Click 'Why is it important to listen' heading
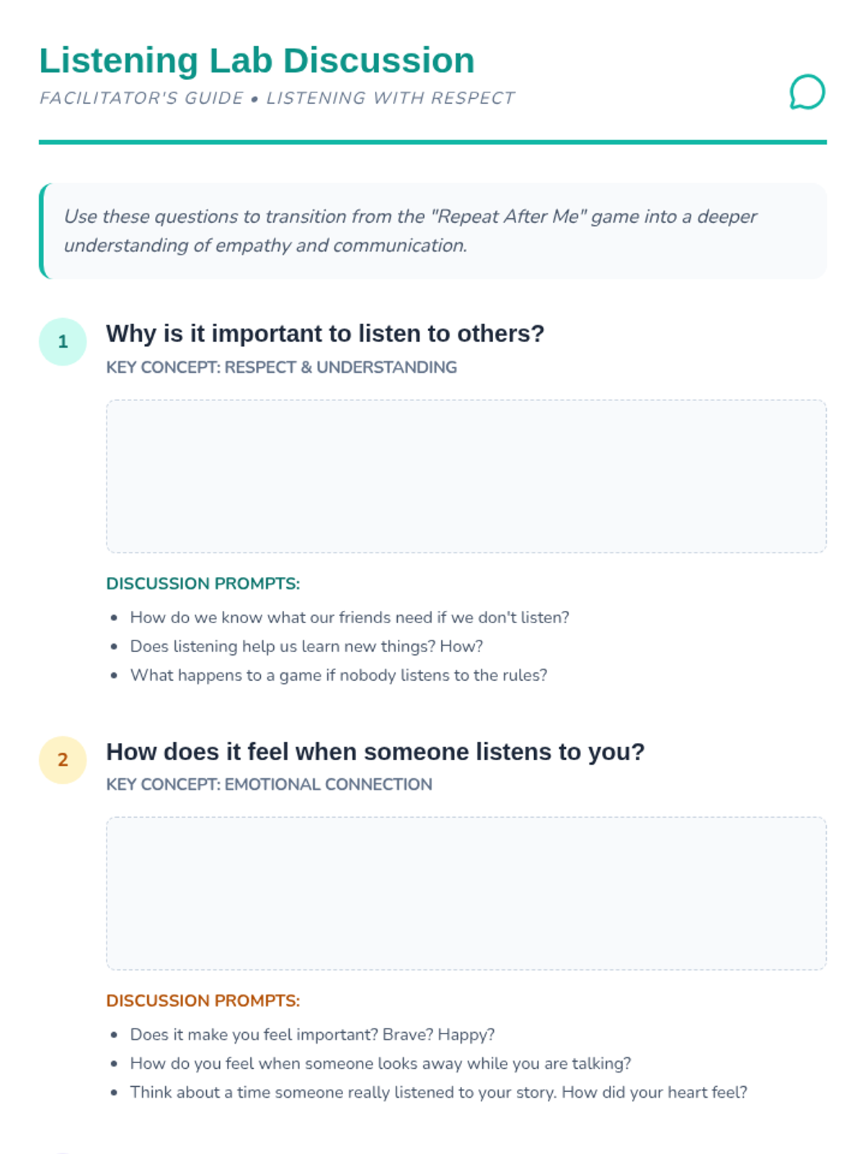Screen dimensions: 865x1154 [325, 333]
